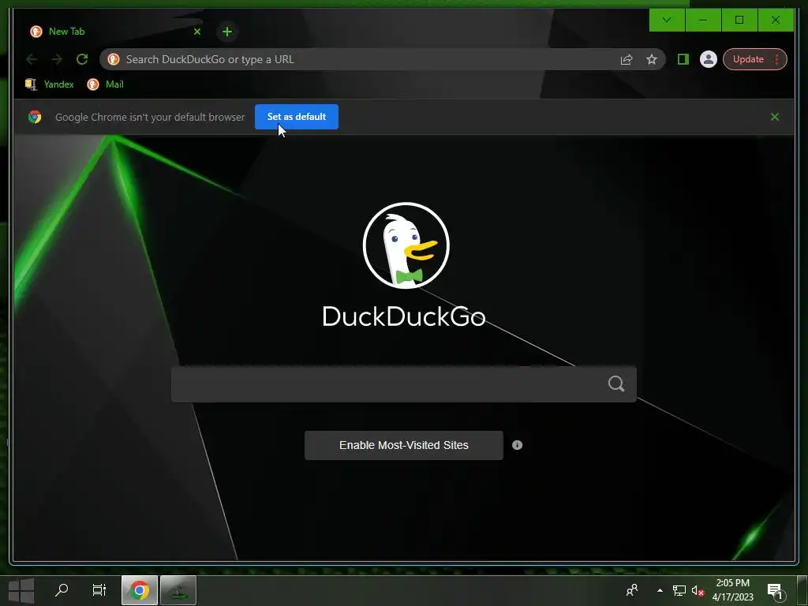808x606 pixels.
Task: Dismiss the default browser infobar
Action: 775,117
